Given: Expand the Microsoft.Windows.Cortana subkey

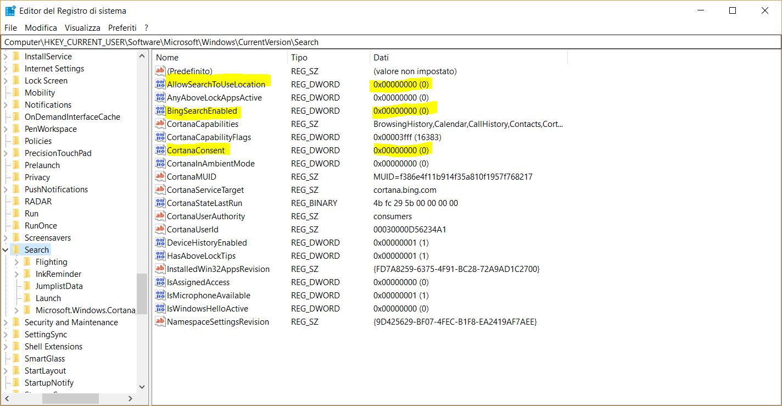Looking at the screenshot, I should pos(16,310).
